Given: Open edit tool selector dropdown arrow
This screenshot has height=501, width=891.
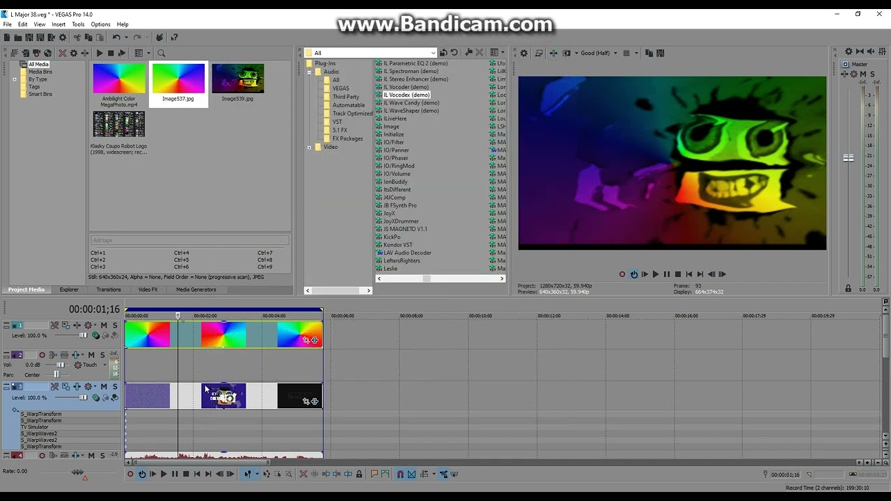Looking at the screenshot, I should [x=258, y=474].
